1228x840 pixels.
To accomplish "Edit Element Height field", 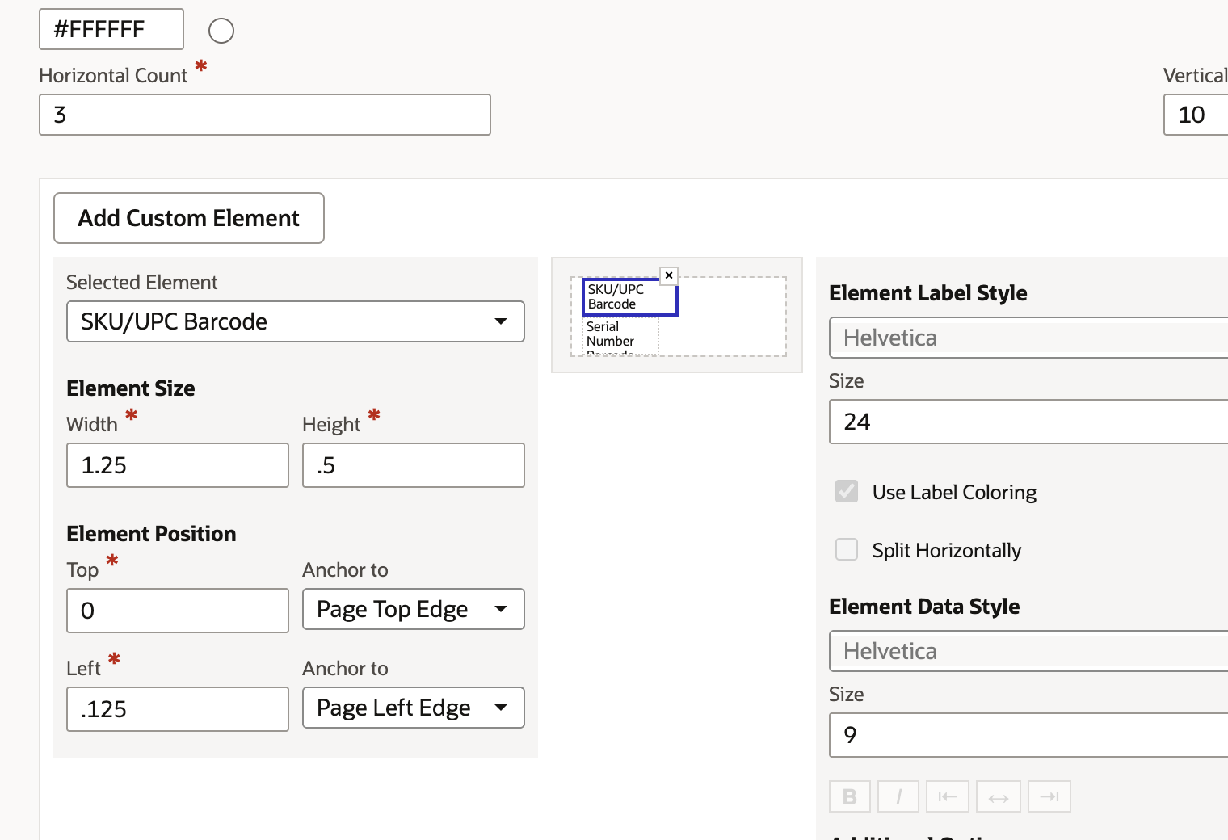I will tap(414, 465).
